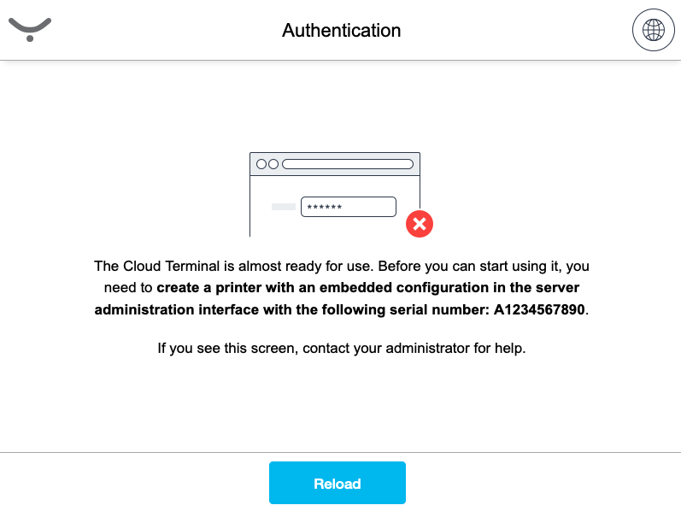Click the illustrated browser address bar
Viewport: 681px width, 511px height.
348,164
